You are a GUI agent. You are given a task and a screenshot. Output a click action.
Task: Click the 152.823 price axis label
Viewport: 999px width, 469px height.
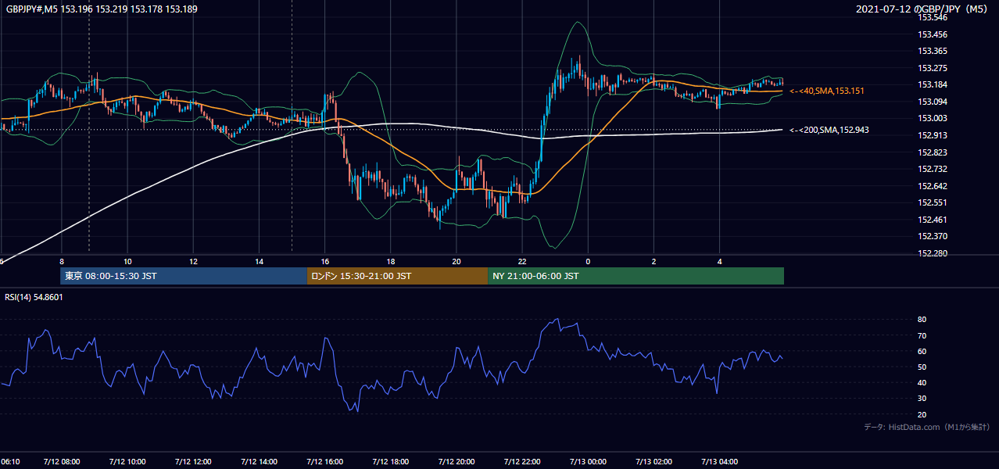tap(933, 152)
